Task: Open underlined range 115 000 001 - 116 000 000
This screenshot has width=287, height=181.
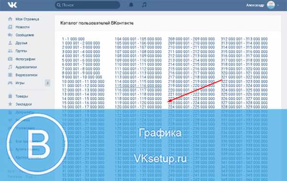Action: point(138,85)
